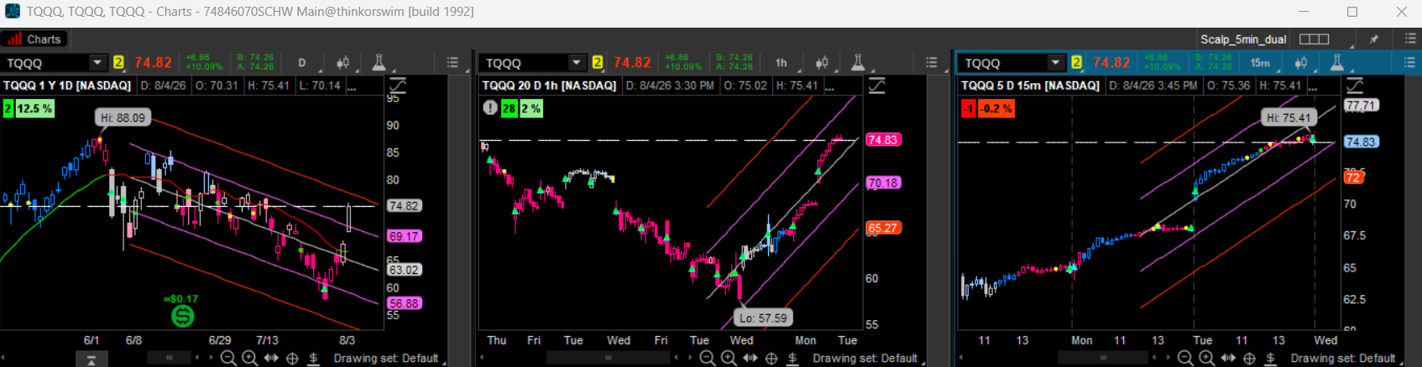
Task: Zoom in on the daily chart
Action: coord(249,359)
